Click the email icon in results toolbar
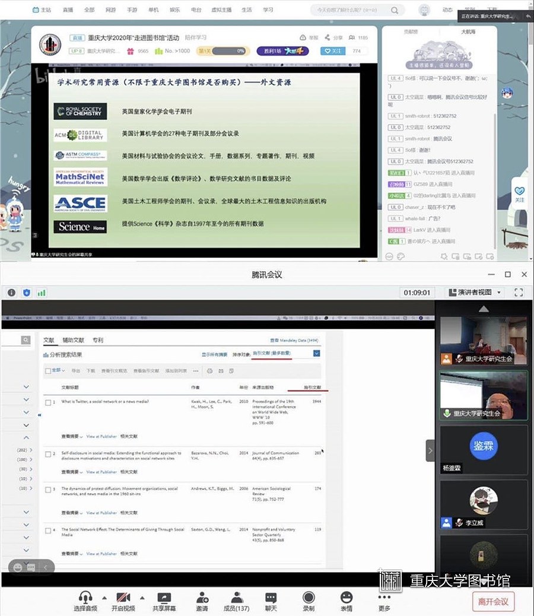 click(221, 371)
